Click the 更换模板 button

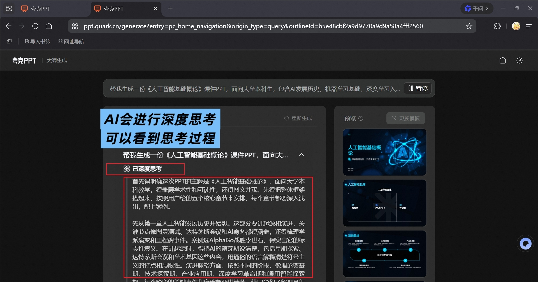[406, 118]
